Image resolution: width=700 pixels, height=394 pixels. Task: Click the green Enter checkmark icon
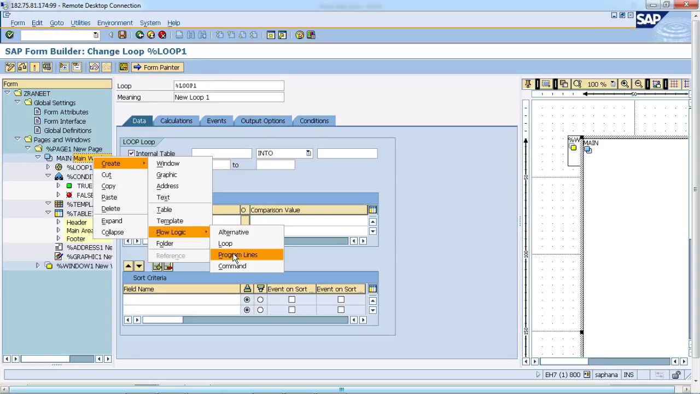(x=9, y=35)
